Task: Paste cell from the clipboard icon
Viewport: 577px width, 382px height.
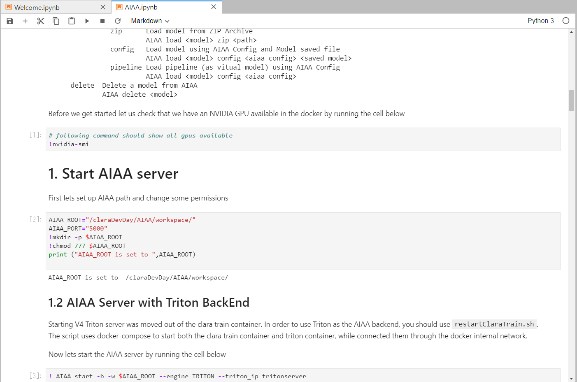Action: [72, 21]
